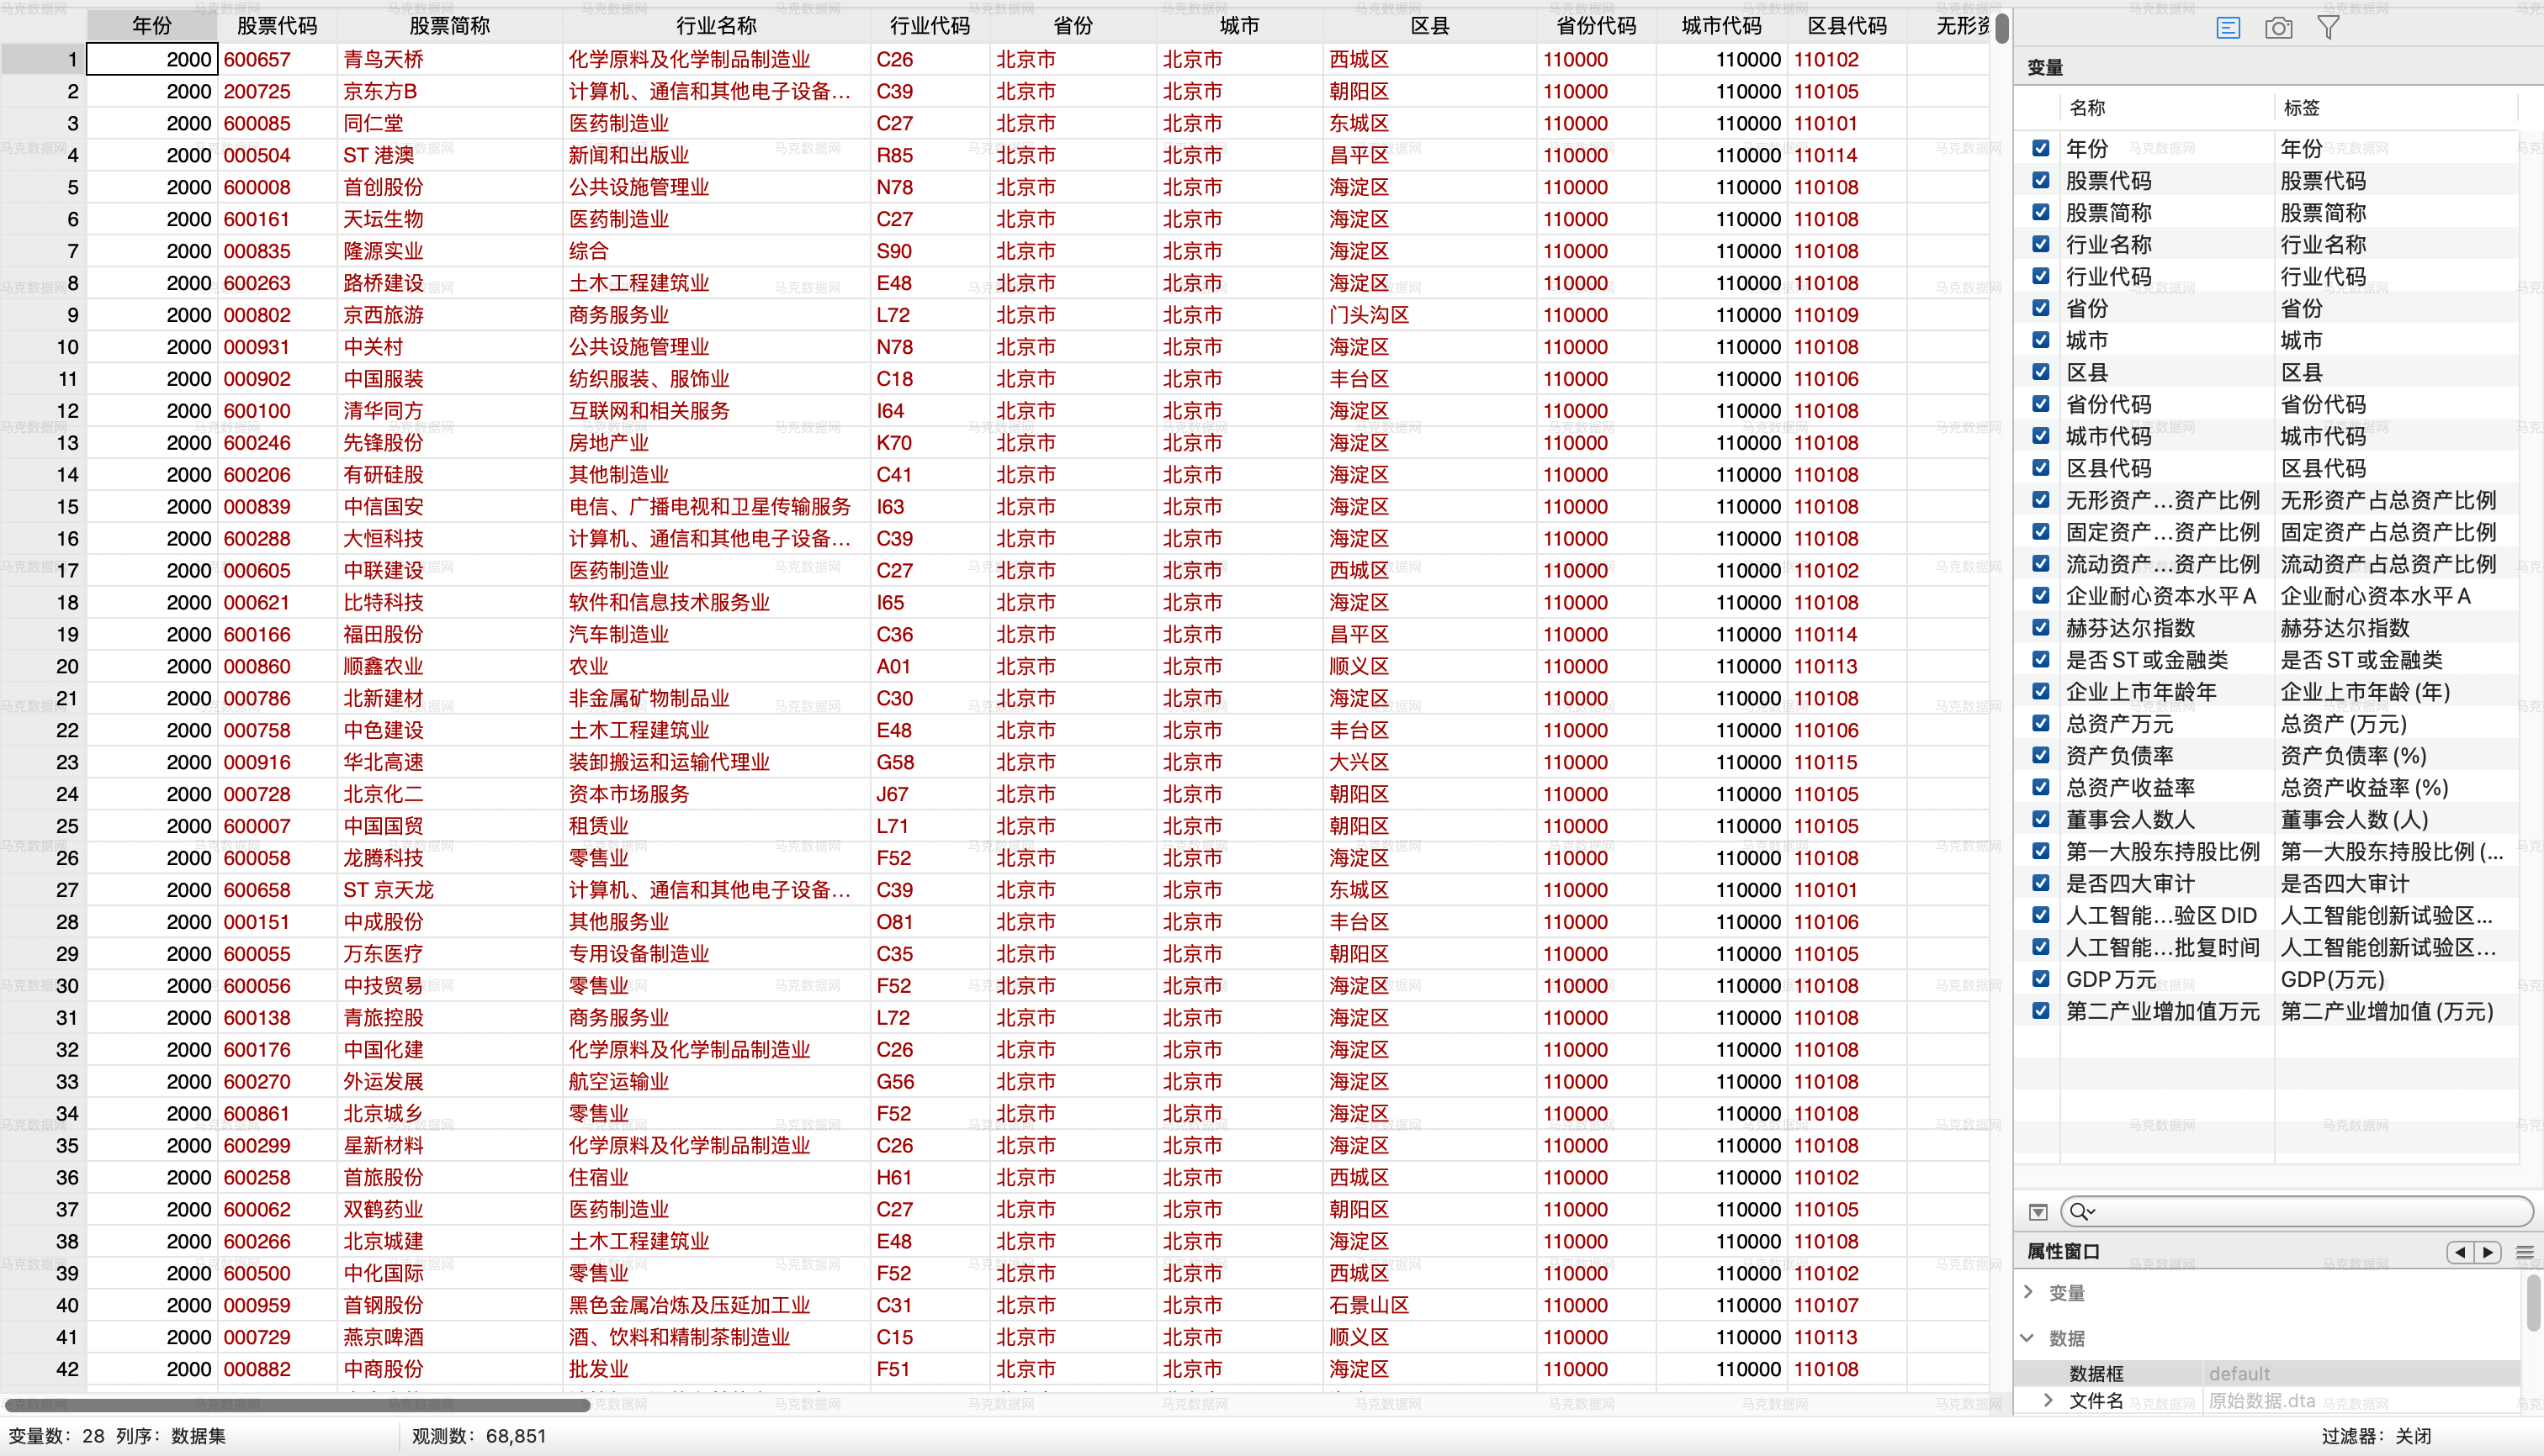Viewport: 2544px width, 1456px height.
Task: Select row number 20 header
Action: [x=43, y=667]
